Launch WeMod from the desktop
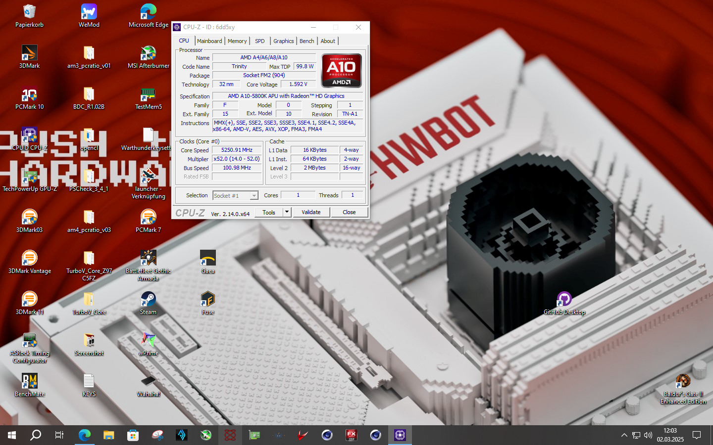The height and width of the screenshot is (445, 713). click(x=89, y=16)
